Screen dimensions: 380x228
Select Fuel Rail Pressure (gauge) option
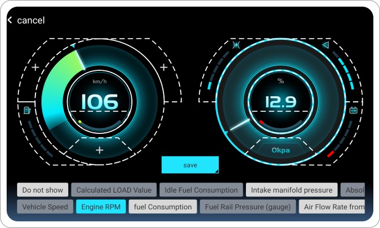(247, 207)
